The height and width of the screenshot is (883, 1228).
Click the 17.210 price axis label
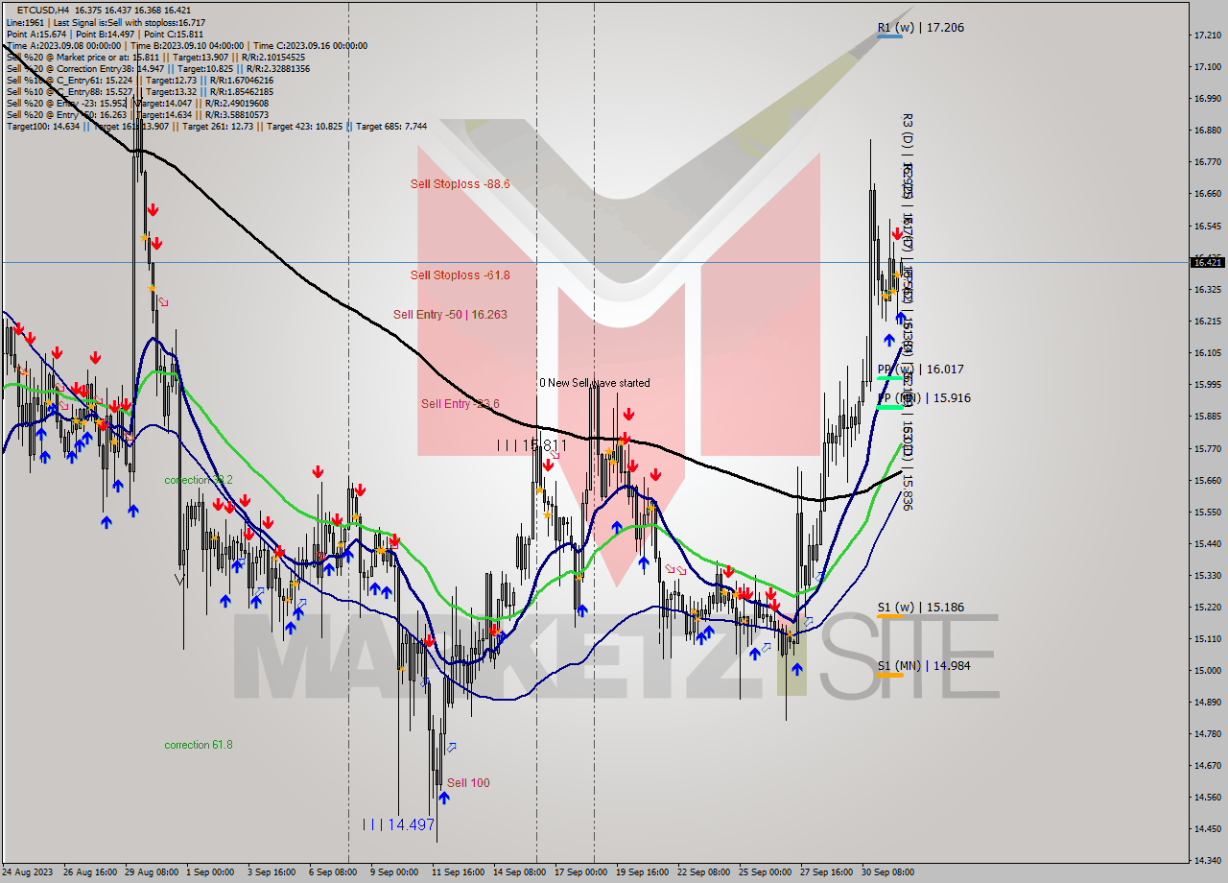1207,36
